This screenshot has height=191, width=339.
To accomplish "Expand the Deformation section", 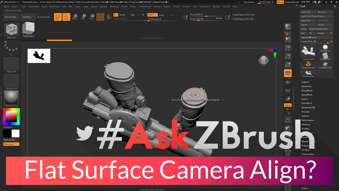I will coord(308,120).
